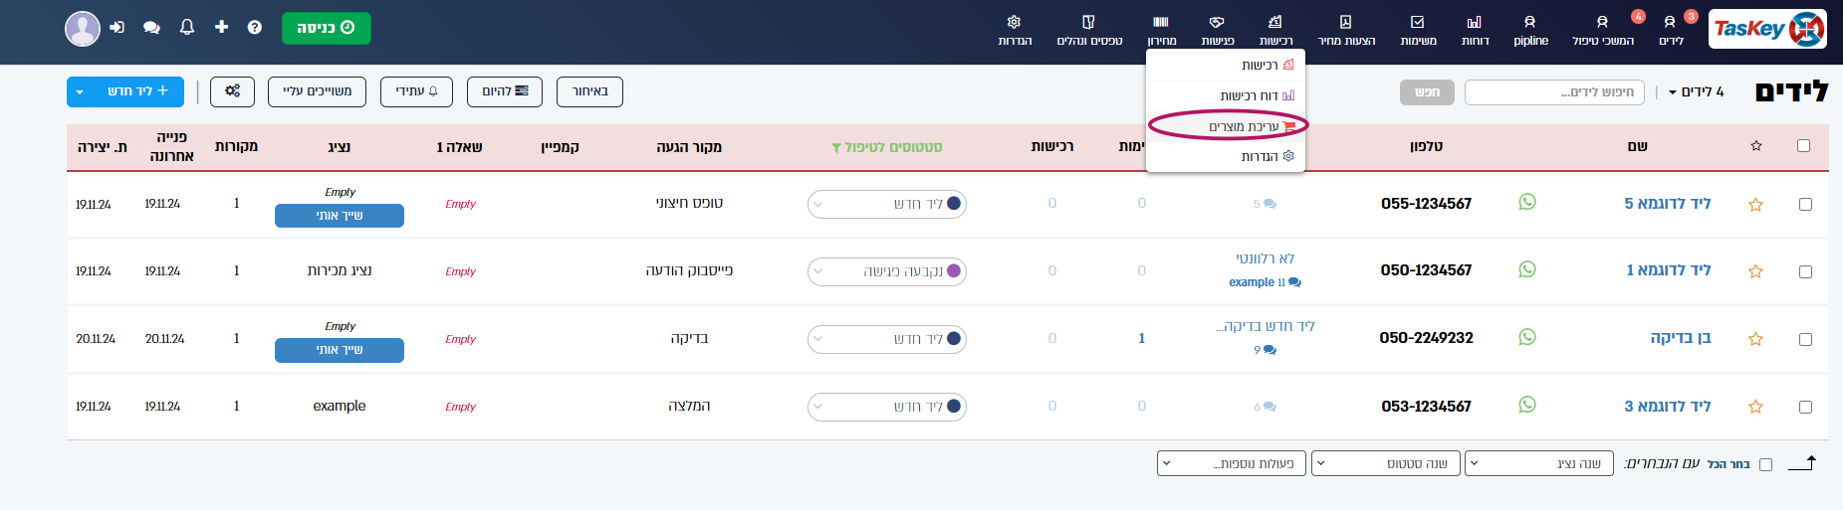Image resolution: width=1843 pixels, height=510 pixels.
Task: Open status dropdown for ליד לדוגמא 3
Action: 887,407
